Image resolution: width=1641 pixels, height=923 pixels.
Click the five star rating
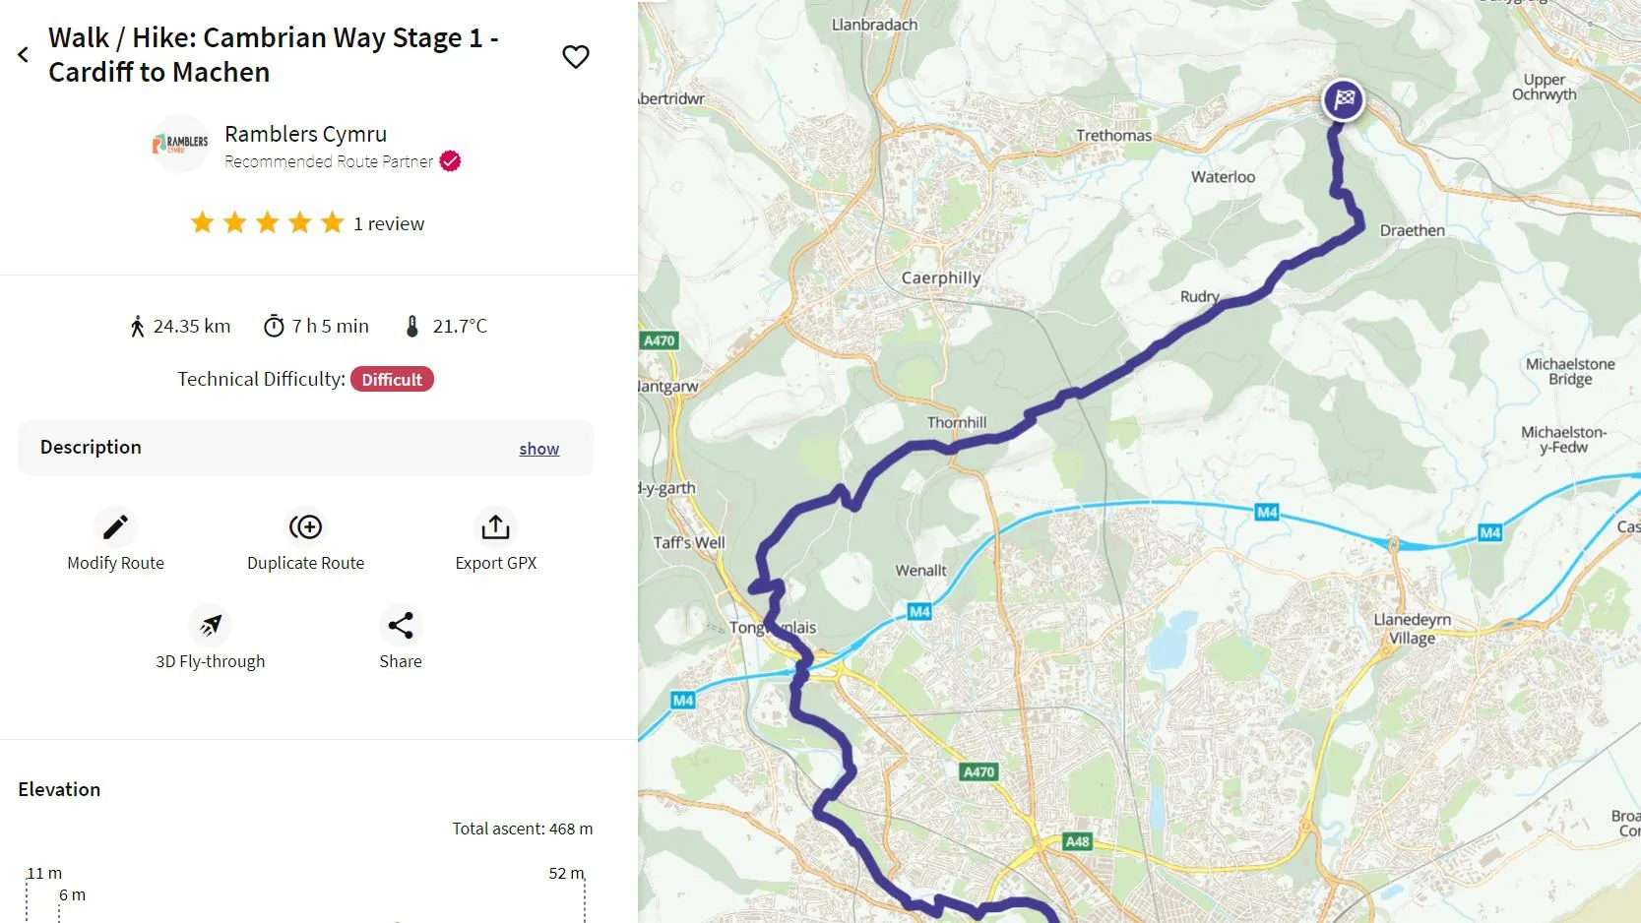pyautogui.click(x=267, y=223)
